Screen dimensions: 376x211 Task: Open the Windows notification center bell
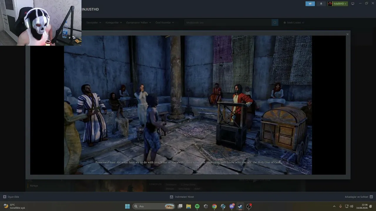(x=371, y=206)
